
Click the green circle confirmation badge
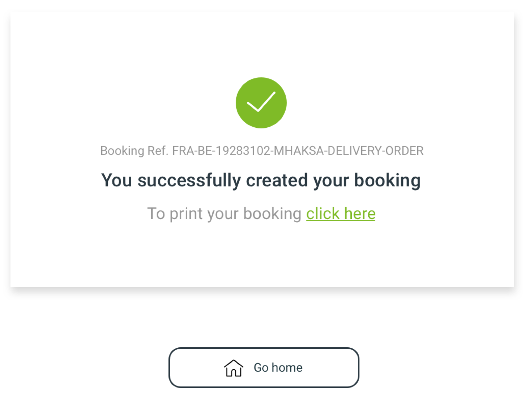[261, 103]
